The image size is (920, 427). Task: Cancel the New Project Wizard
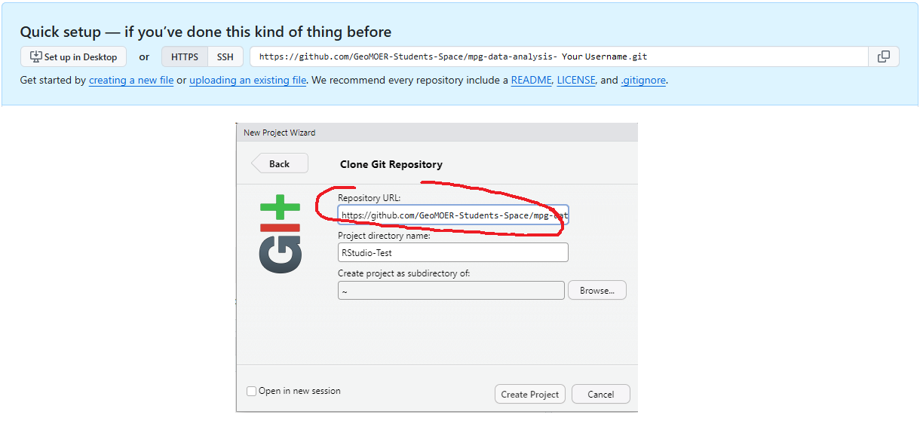pos(600,394)
